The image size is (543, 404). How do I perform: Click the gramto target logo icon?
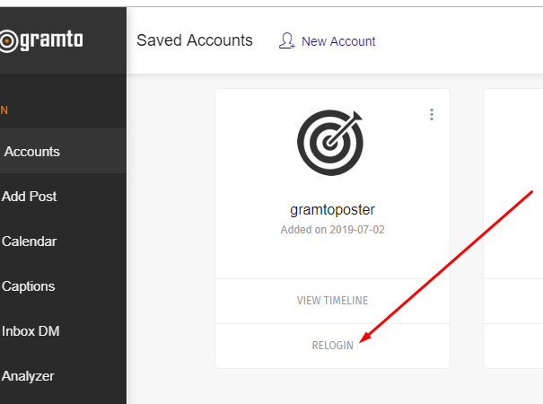7,40
